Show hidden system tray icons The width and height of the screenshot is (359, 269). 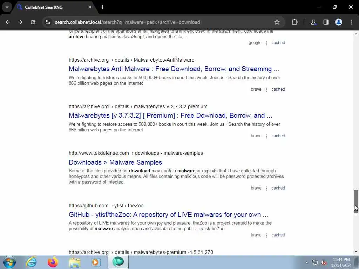pyautogui.click(x=306, y=263)
